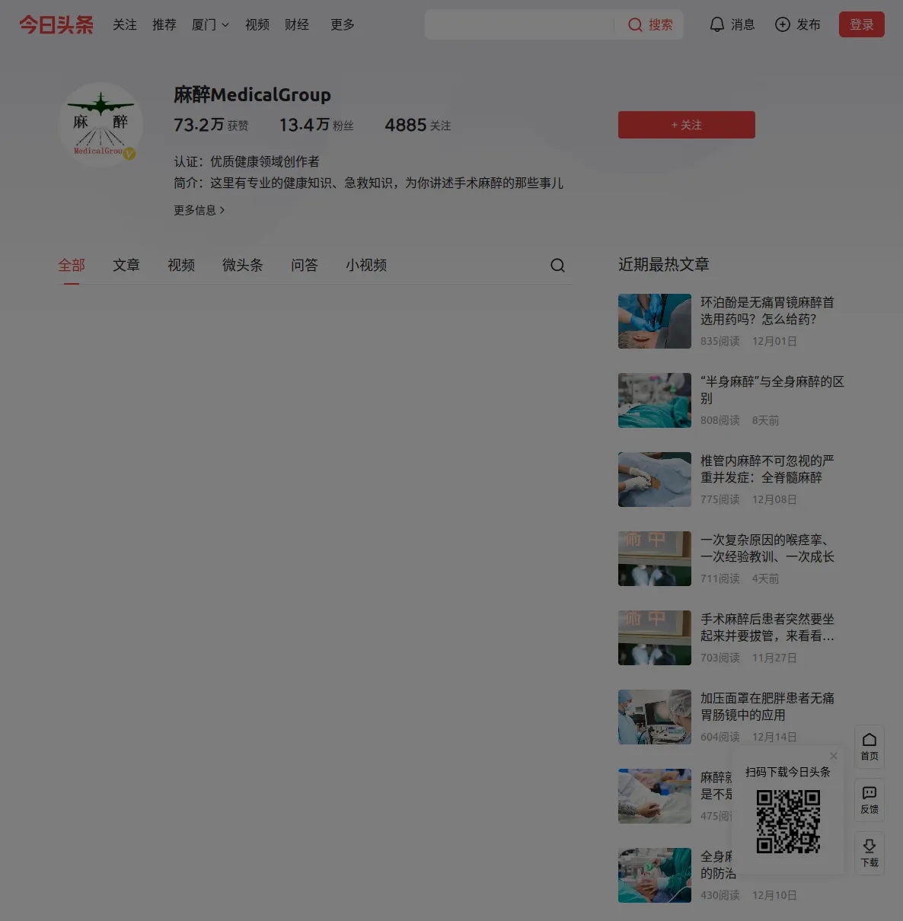Click thumbnail for 喉痉挛 article
903x921 pixels.
[x=655, y=559]
